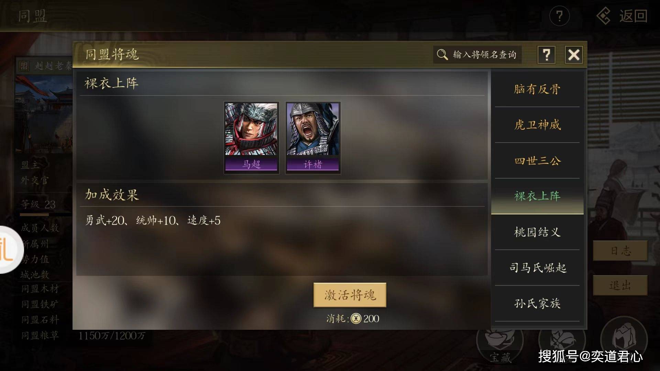660x371 pixels.
Task: Select the 裸衣上阵 tab
Action: coord(537,196)
